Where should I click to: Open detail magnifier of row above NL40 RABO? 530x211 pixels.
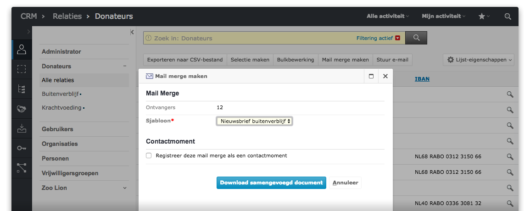[x=510, y=188]
